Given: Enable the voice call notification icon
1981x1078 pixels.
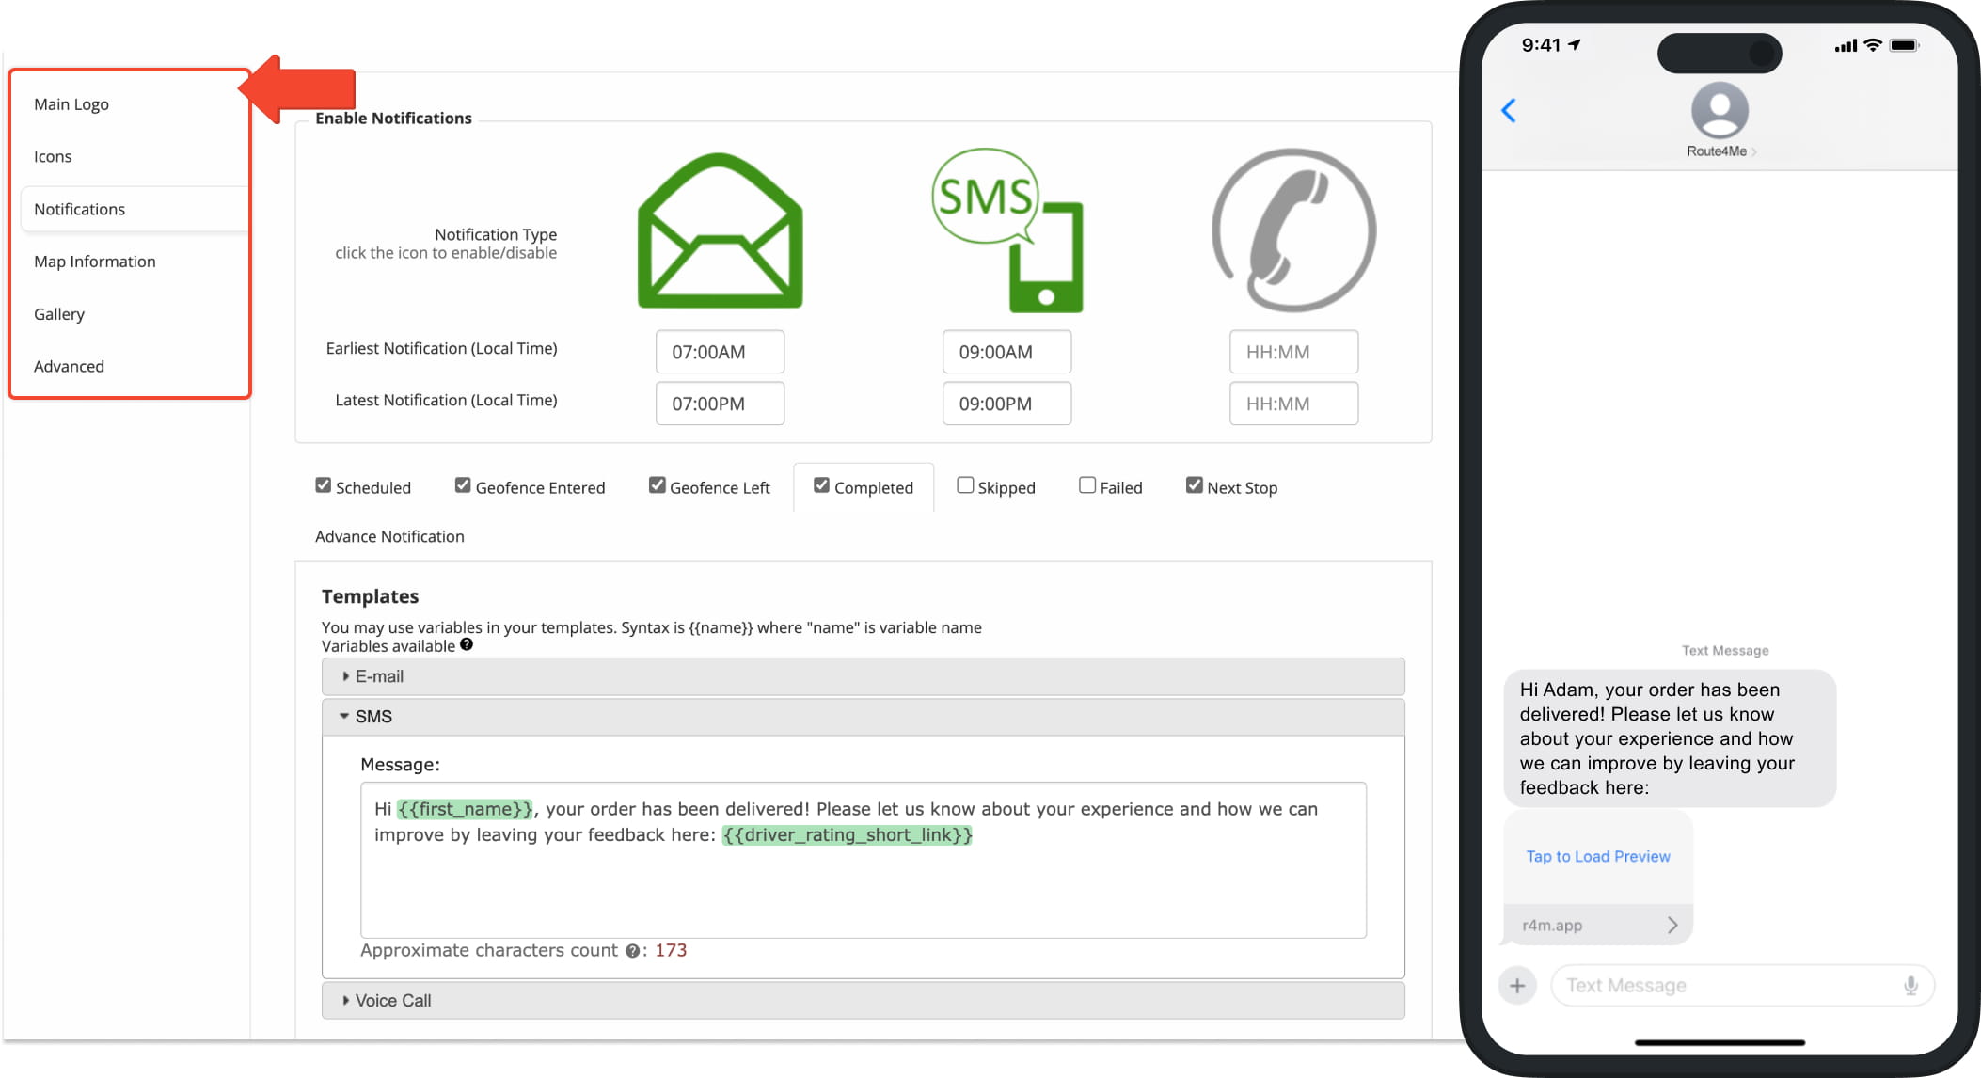Looking at the screenshot, I should point(1293,231).
